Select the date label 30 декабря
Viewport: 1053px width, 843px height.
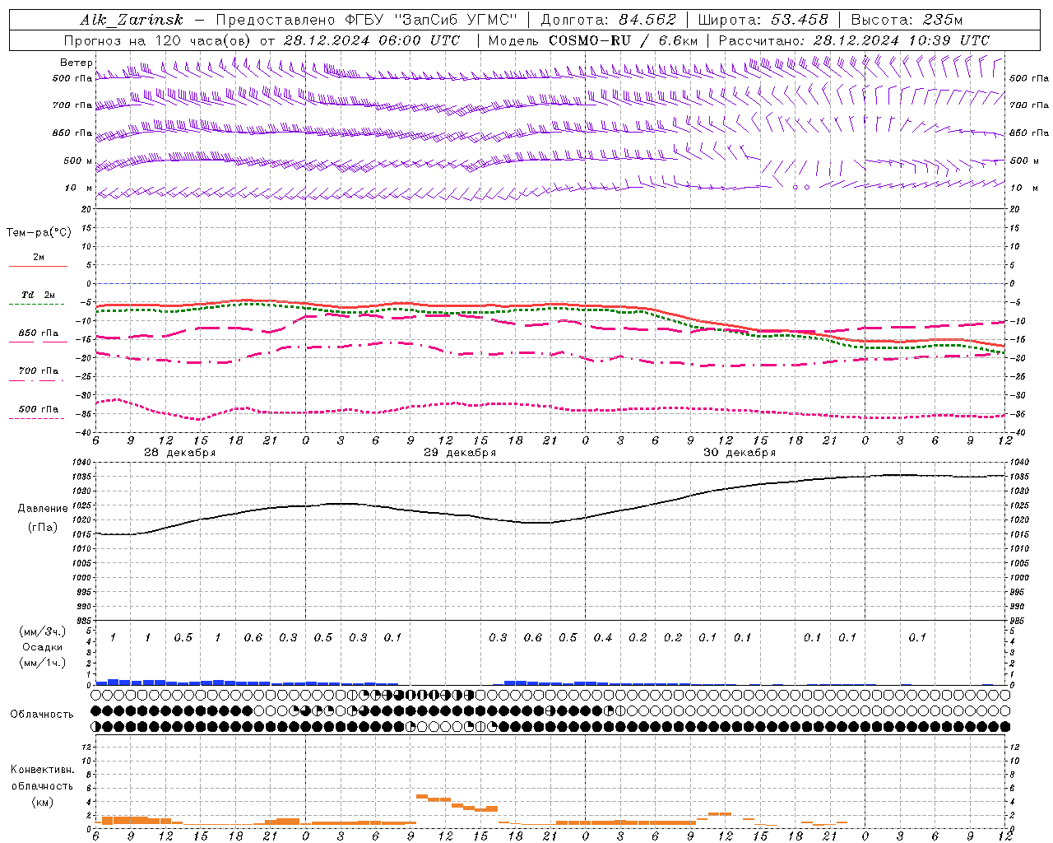tap(739, 453)
